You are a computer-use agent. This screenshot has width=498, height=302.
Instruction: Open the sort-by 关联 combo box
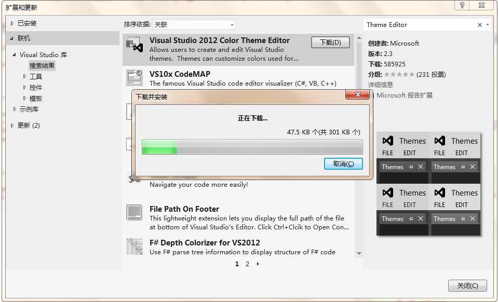(194, 25)
